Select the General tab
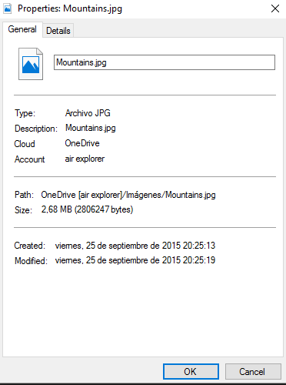 (22, 29)
